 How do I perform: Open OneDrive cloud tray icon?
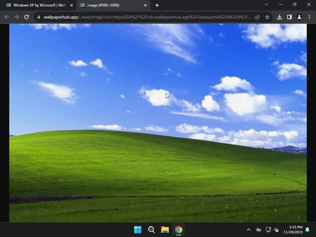pyautogui.click(x=259, y=230)
